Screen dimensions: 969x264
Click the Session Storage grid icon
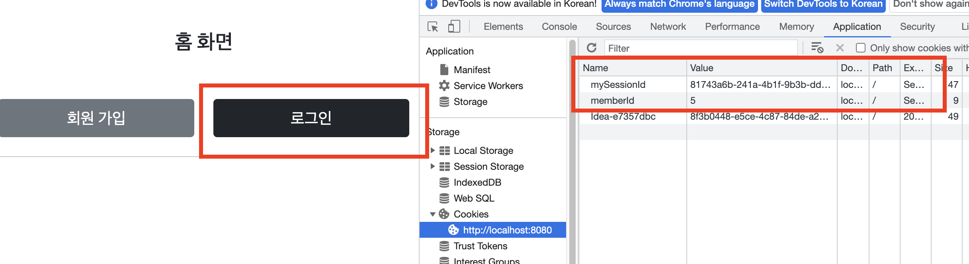pos(445,167)
